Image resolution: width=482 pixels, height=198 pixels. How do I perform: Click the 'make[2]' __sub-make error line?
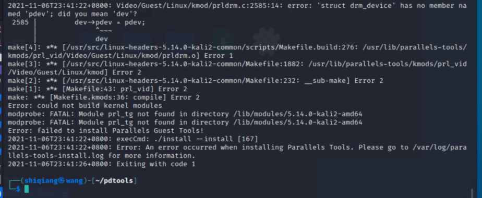click(196, 81)
